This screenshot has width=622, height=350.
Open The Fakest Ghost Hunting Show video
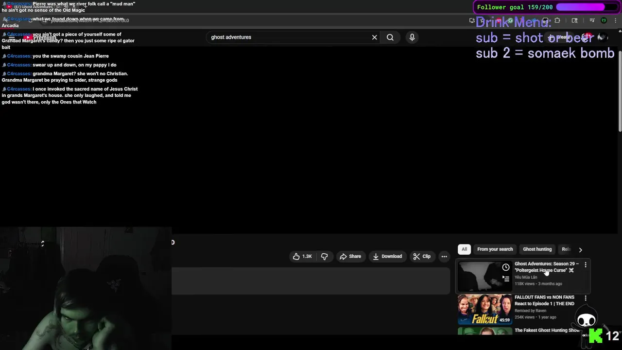click(x=547, y=331)
